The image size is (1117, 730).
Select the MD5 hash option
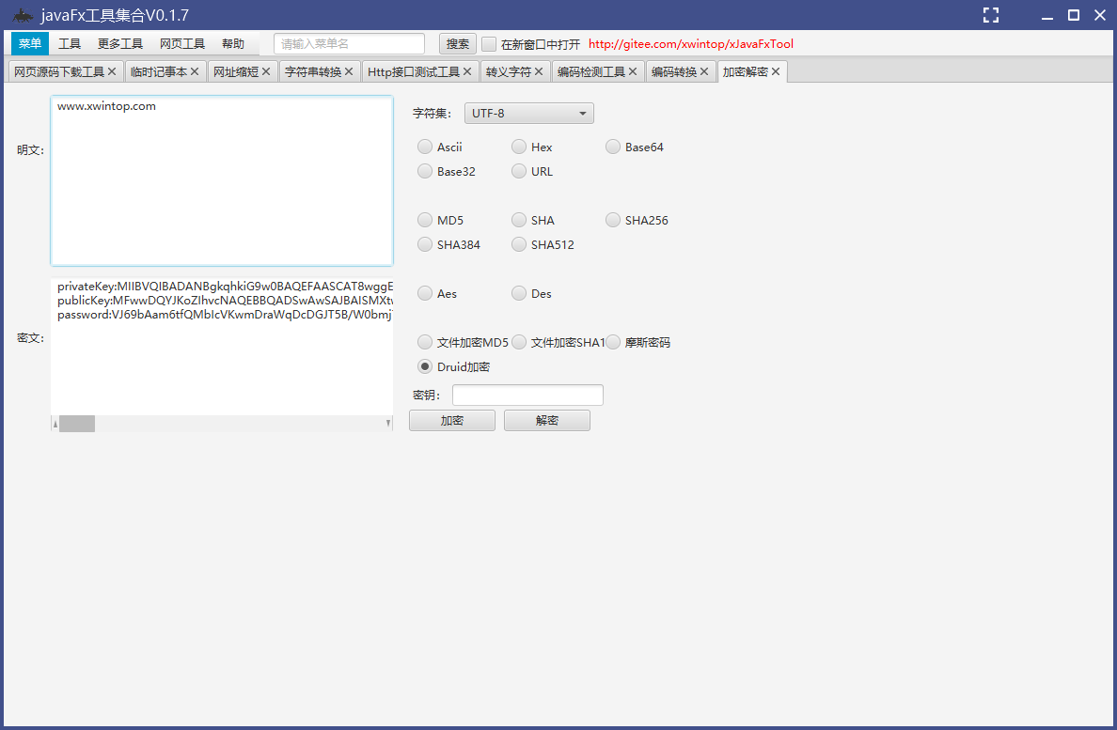click(425, 220)
